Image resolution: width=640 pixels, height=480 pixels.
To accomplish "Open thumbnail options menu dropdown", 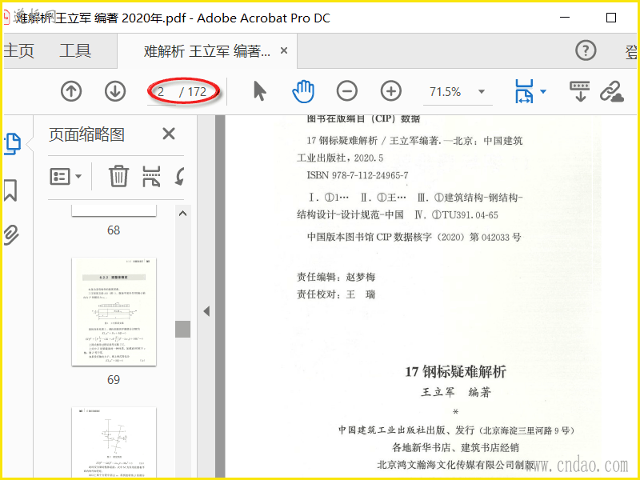I will coord(66,177).
